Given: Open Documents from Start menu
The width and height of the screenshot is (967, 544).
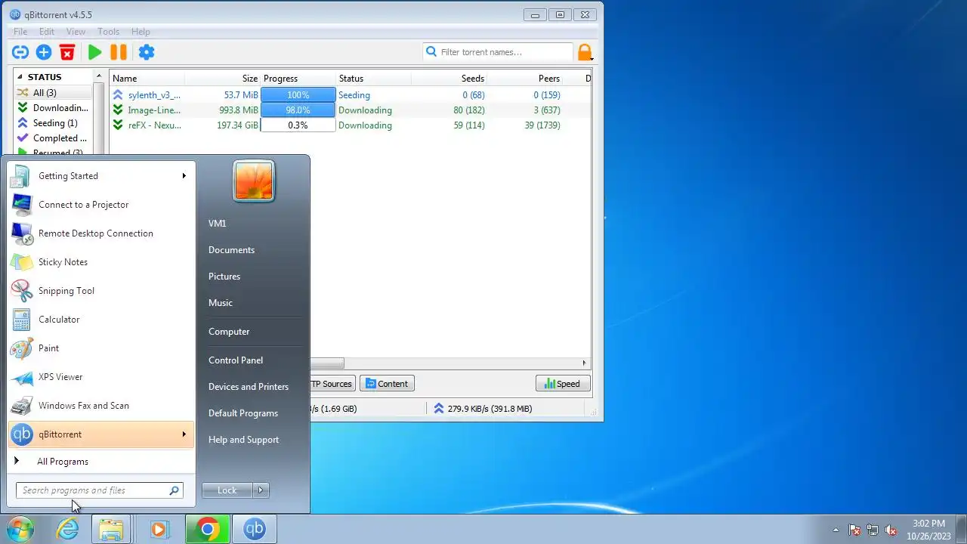Looking at the screenshot, I should (x=231, y=250).
